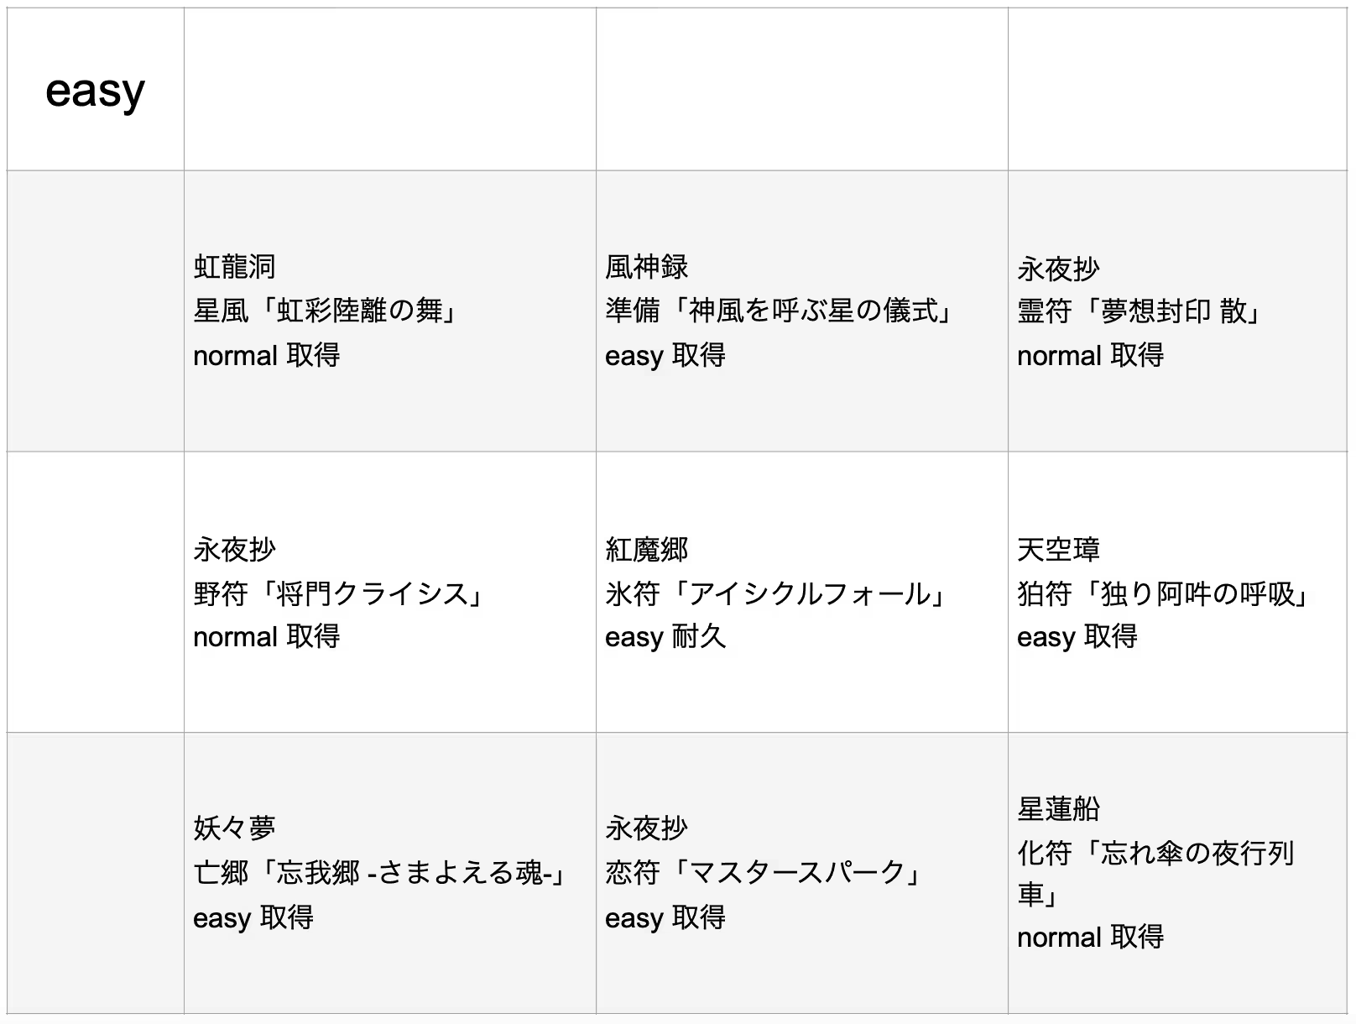Image resolution: width=1356 pixels, height=1024 pixels.
Task: Select the 狛符「独り阿吽の呼吸」 spell card line
Action: [1164, 593]
